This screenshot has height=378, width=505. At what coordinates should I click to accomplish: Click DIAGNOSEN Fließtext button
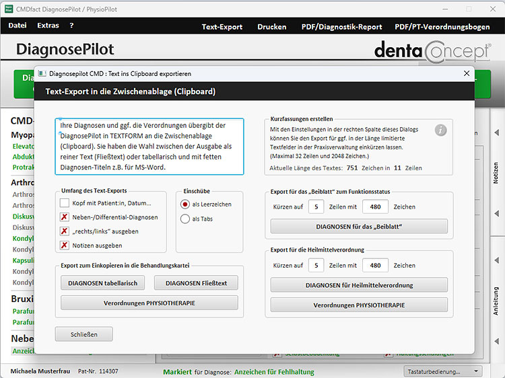[x=196, y=283]
